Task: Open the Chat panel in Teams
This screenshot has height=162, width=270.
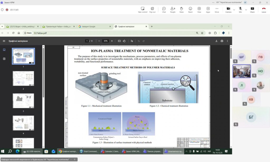Action: (x=164, y=9)
